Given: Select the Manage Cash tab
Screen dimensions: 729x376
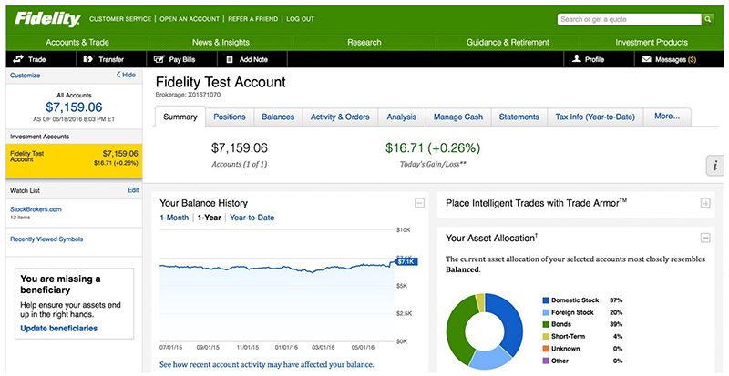Looking at the screenshot, I should (x=458, y=117).
